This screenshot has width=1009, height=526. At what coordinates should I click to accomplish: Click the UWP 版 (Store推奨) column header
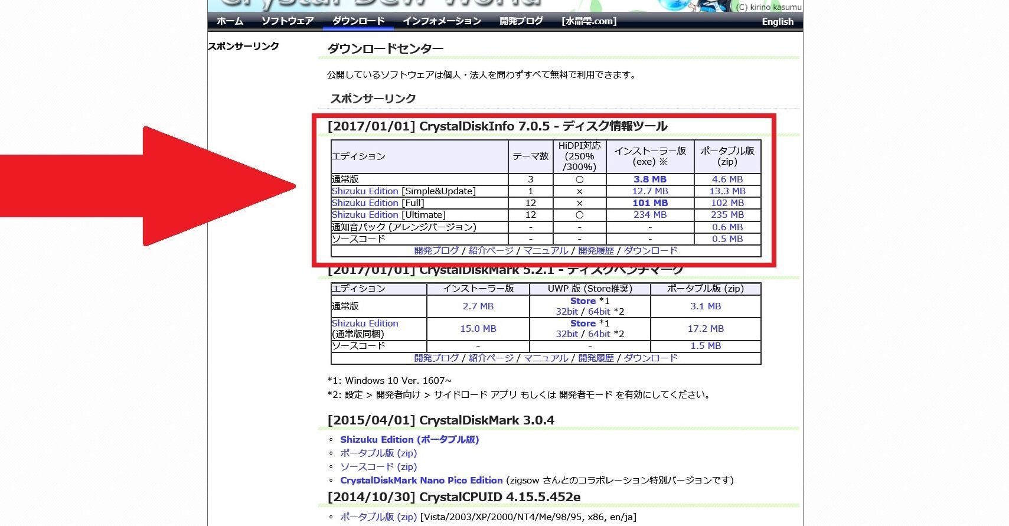coord(590,289)
